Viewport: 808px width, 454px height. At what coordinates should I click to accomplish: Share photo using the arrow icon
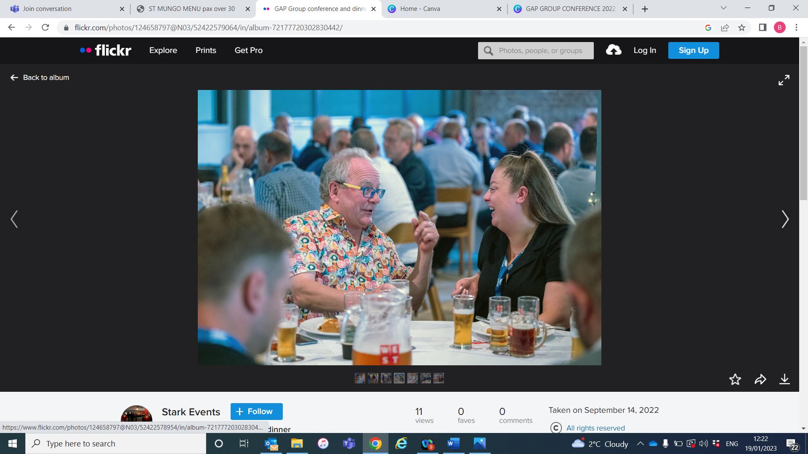pyautogui.click(x=760, y=379)
